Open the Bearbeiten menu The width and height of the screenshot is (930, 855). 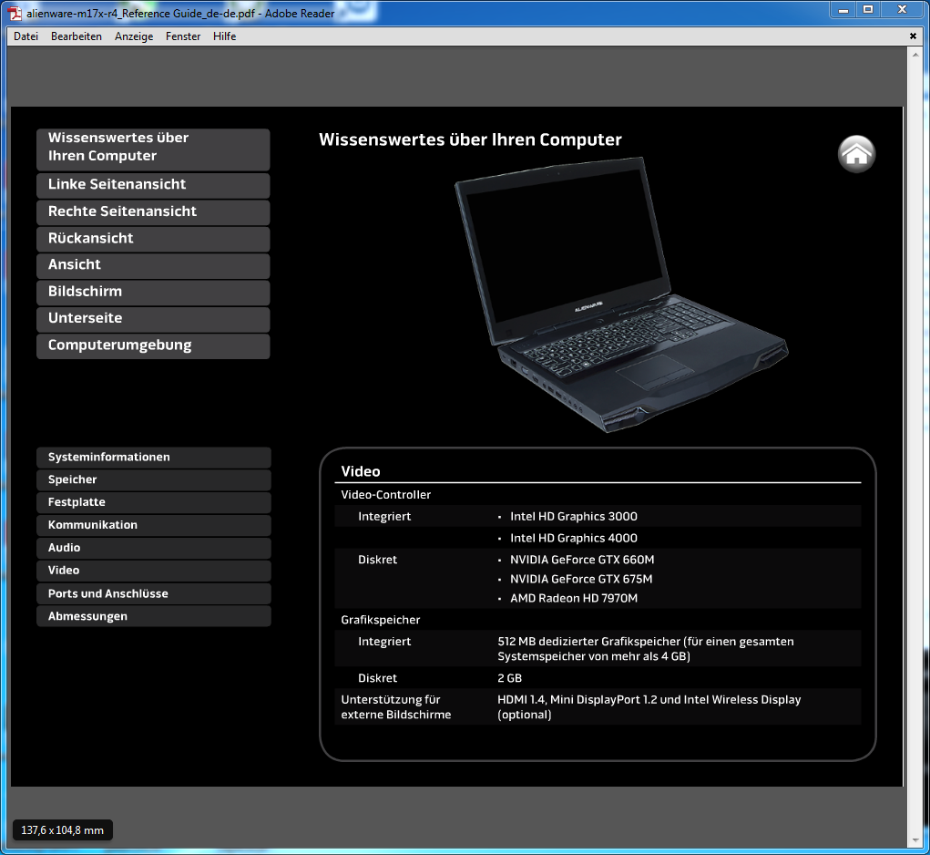pos(77,36)
